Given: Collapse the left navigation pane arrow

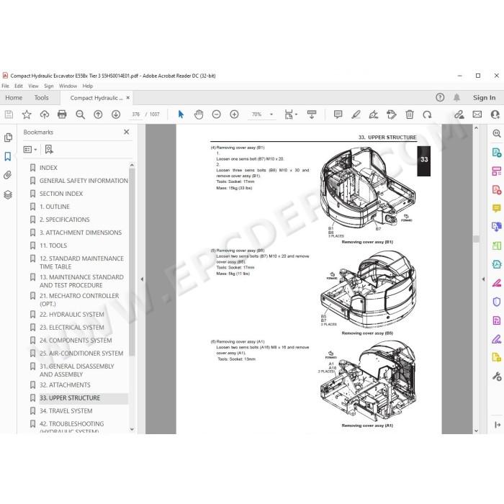Looking at the screenshot, I should pyautogui.click(x=142, y=279).
